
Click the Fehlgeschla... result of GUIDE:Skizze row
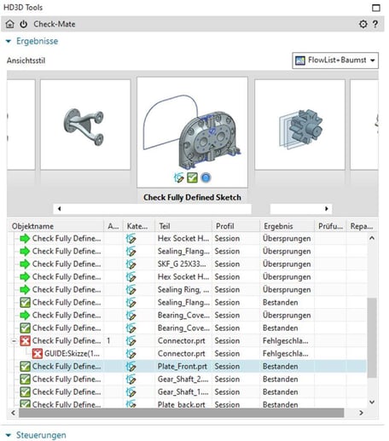[286, 354]
